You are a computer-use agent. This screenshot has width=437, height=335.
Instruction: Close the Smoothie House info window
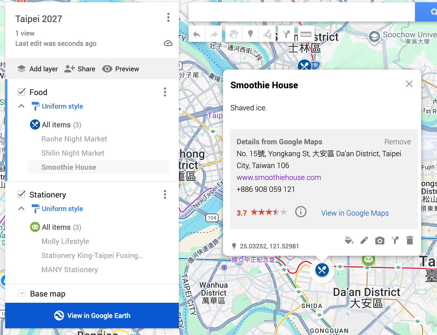coord(409,84)
